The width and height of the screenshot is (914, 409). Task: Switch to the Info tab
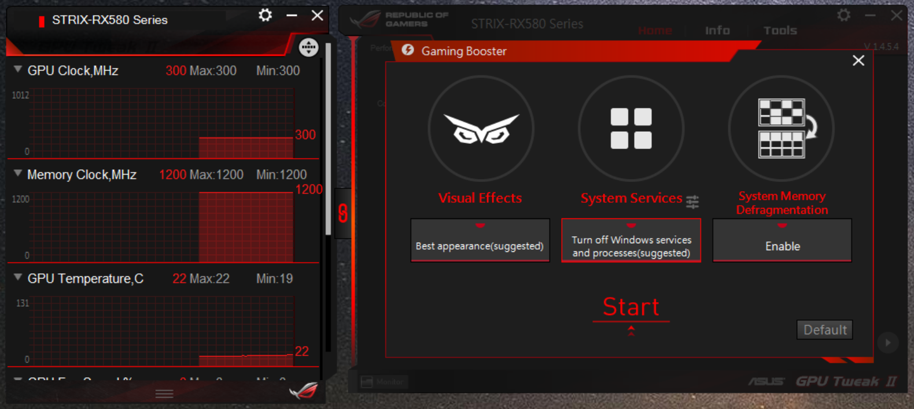pyautogui.click(x=717, y=31)
